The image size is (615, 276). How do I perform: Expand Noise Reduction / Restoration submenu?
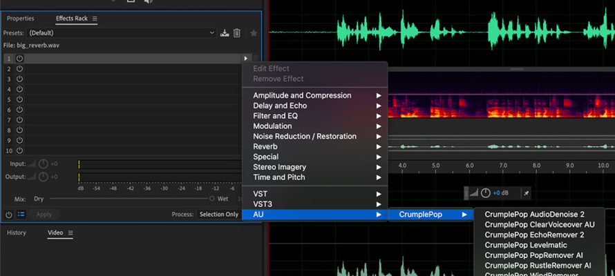click(314, 136)
